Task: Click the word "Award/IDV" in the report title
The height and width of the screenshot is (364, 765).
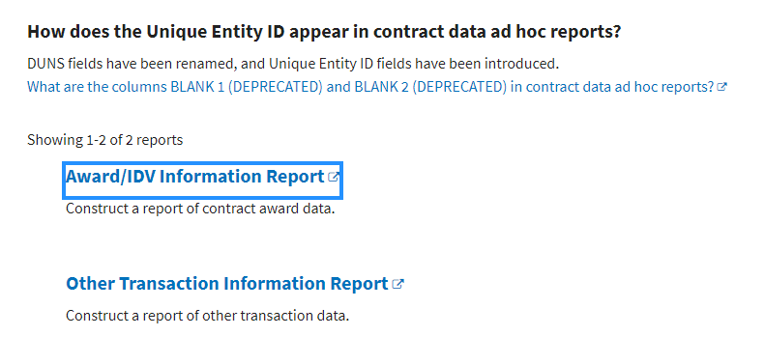Action: coord(110,177)
